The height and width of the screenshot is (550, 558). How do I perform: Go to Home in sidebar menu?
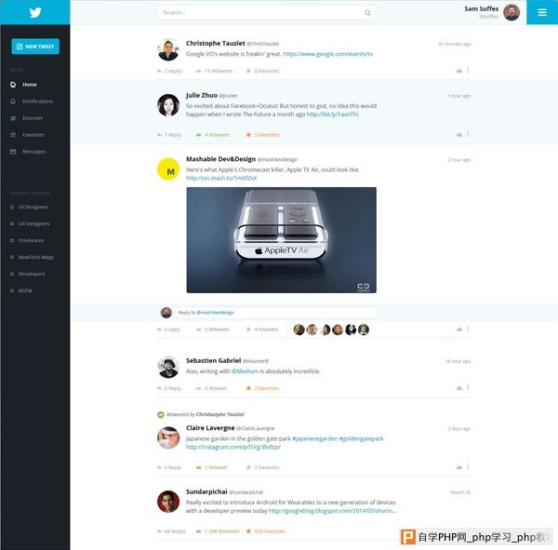[23, 85]
